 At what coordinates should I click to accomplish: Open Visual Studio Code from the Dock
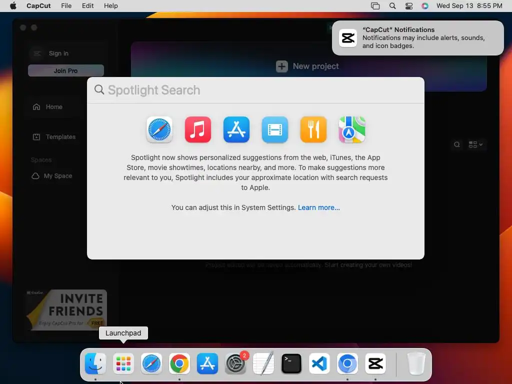(319, 363)
